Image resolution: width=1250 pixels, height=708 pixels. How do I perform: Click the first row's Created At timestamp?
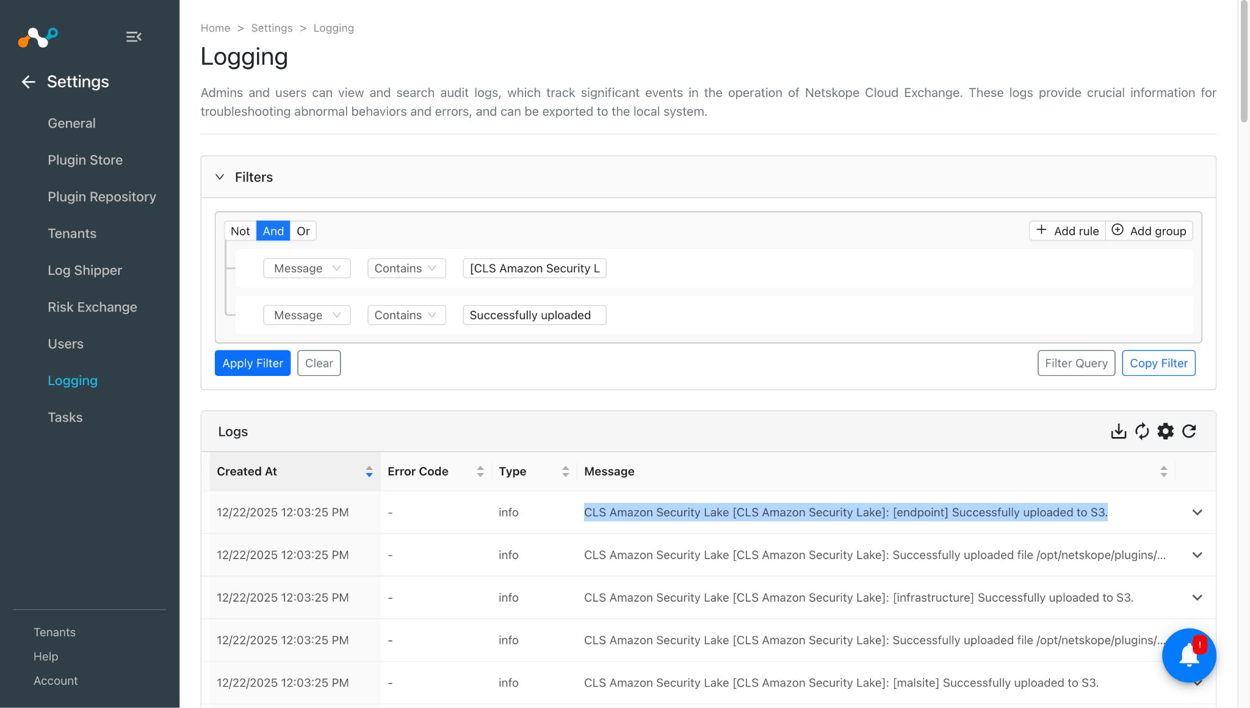283,513
